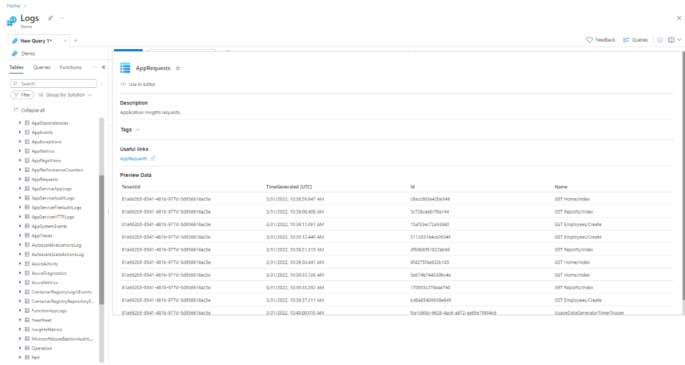Expand the AzureDiagnostics table node

pos(20,273)
